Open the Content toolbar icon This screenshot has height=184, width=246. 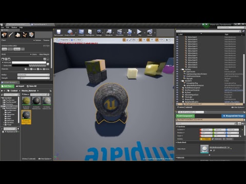pos(81,33)
